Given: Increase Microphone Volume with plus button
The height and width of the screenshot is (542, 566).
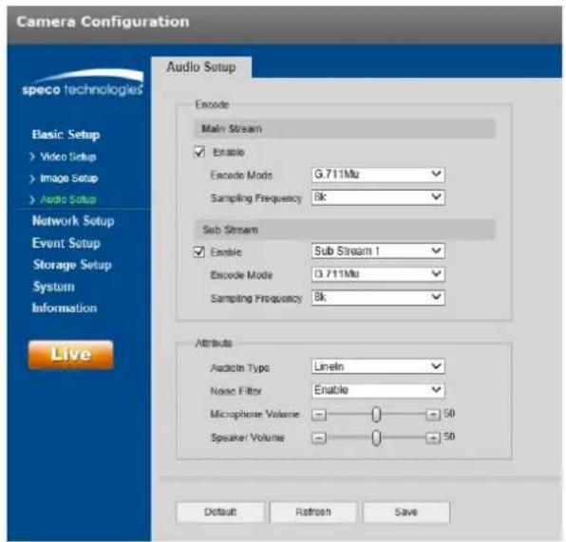Looking at the screenshot, I should pos(433,415).
